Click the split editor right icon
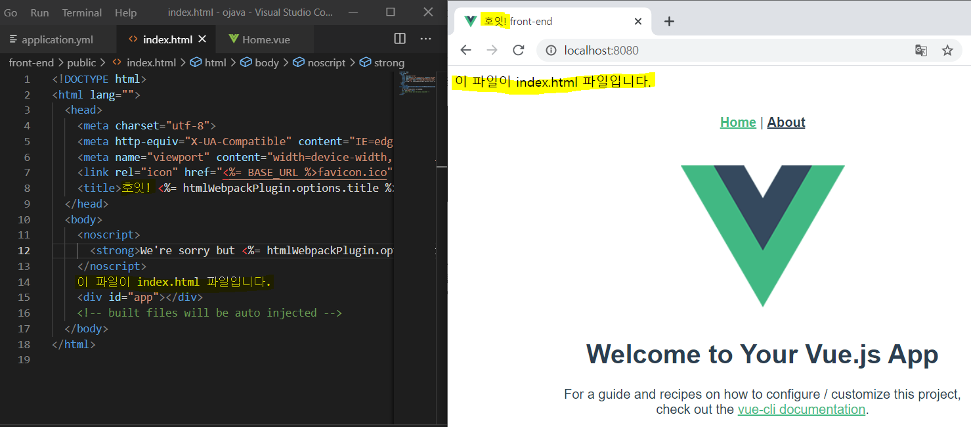Screen dimensions: 971x427 click(400, 39)
